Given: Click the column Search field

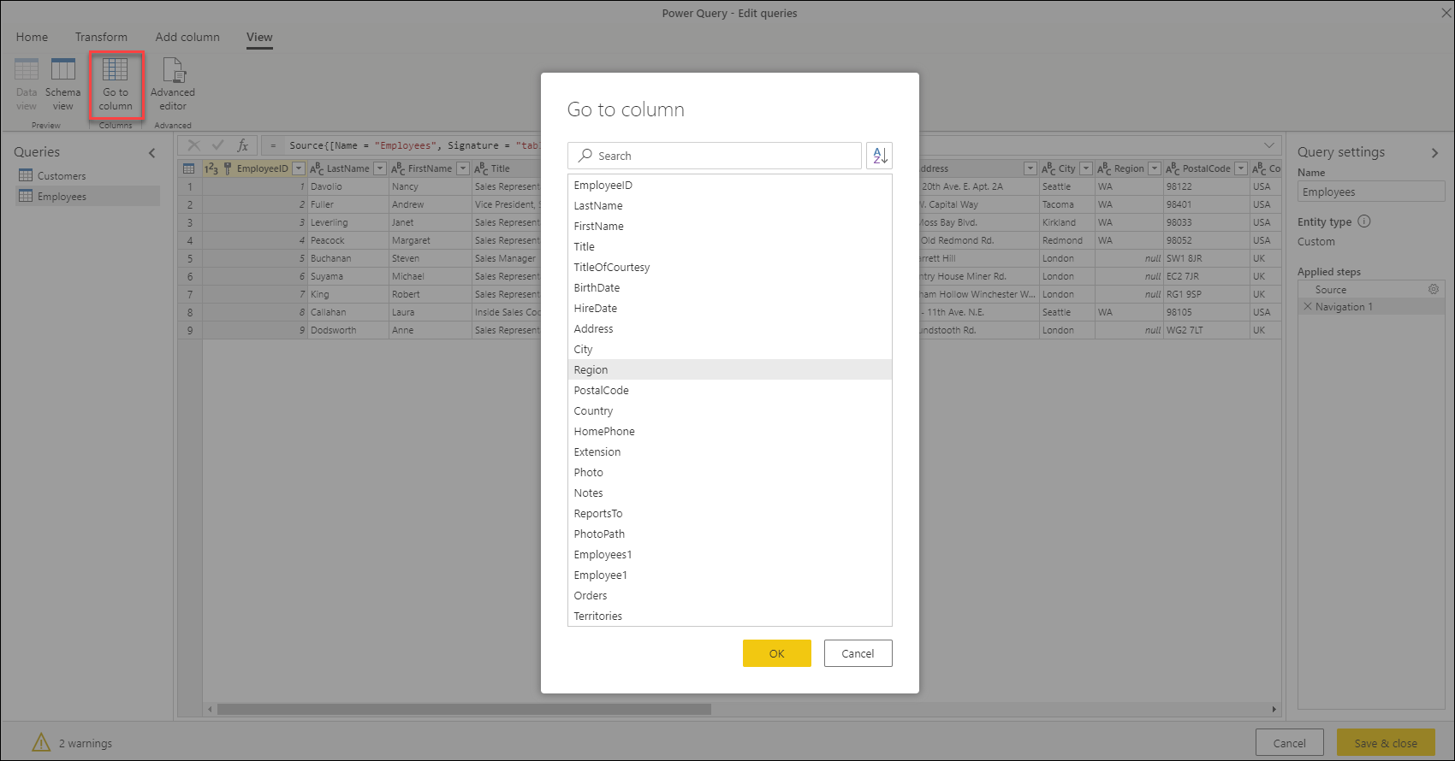Looking at the screenshot, I should [x=715, y=156].
